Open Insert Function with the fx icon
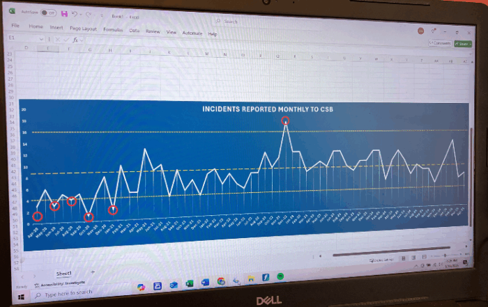The image size is (488, 307). point(75,40)
